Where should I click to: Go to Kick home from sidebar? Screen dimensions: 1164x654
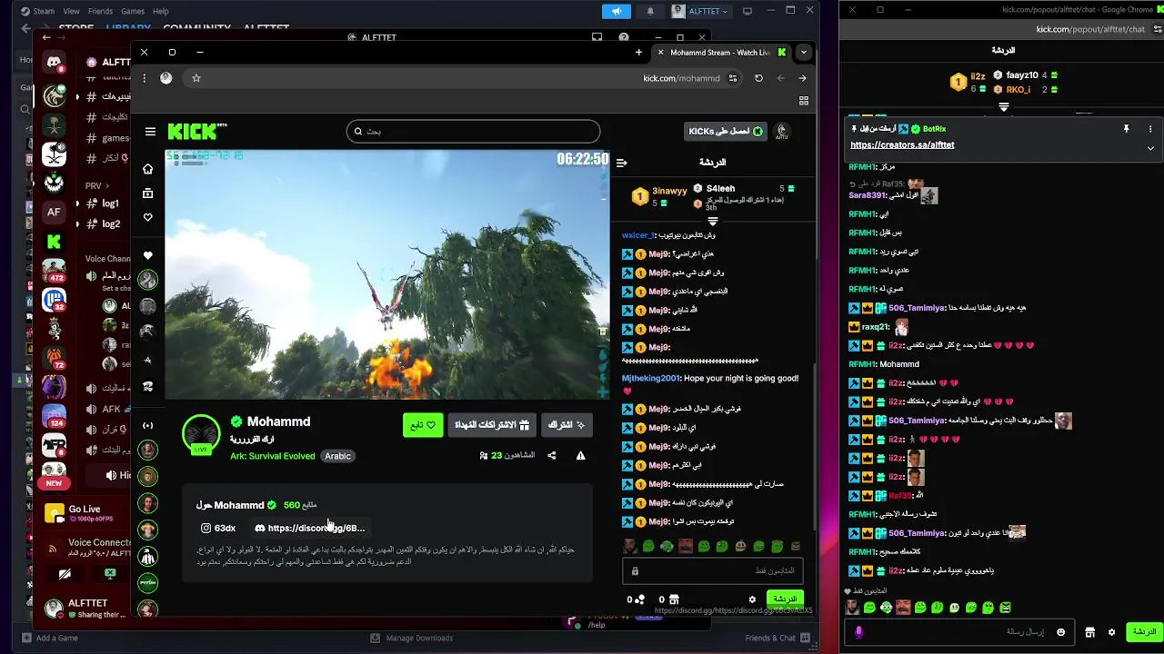[148, 169]
